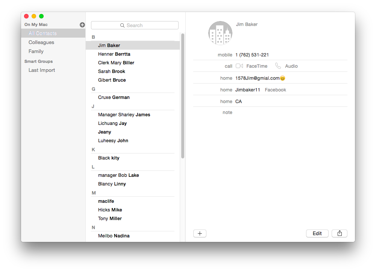Click the smiley emoji beside email
This screenshot has width=376, height=272.
(282, 78)
